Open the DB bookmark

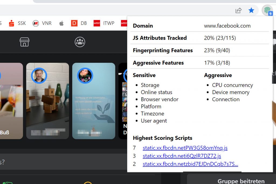tap(79, 23)
